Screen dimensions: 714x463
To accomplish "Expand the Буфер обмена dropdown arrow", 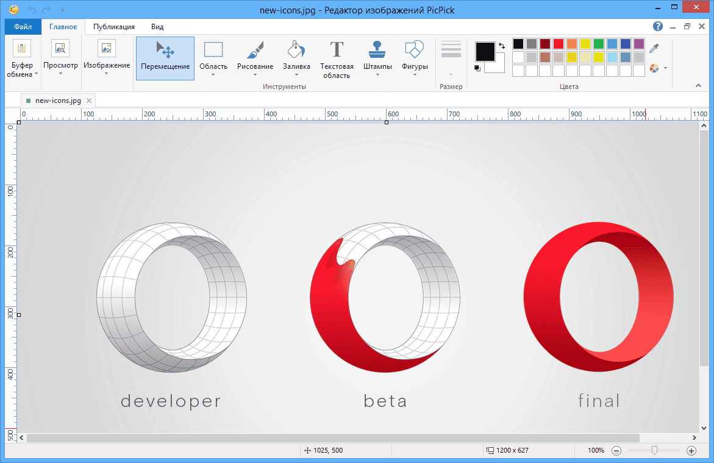I will point(36,74).
